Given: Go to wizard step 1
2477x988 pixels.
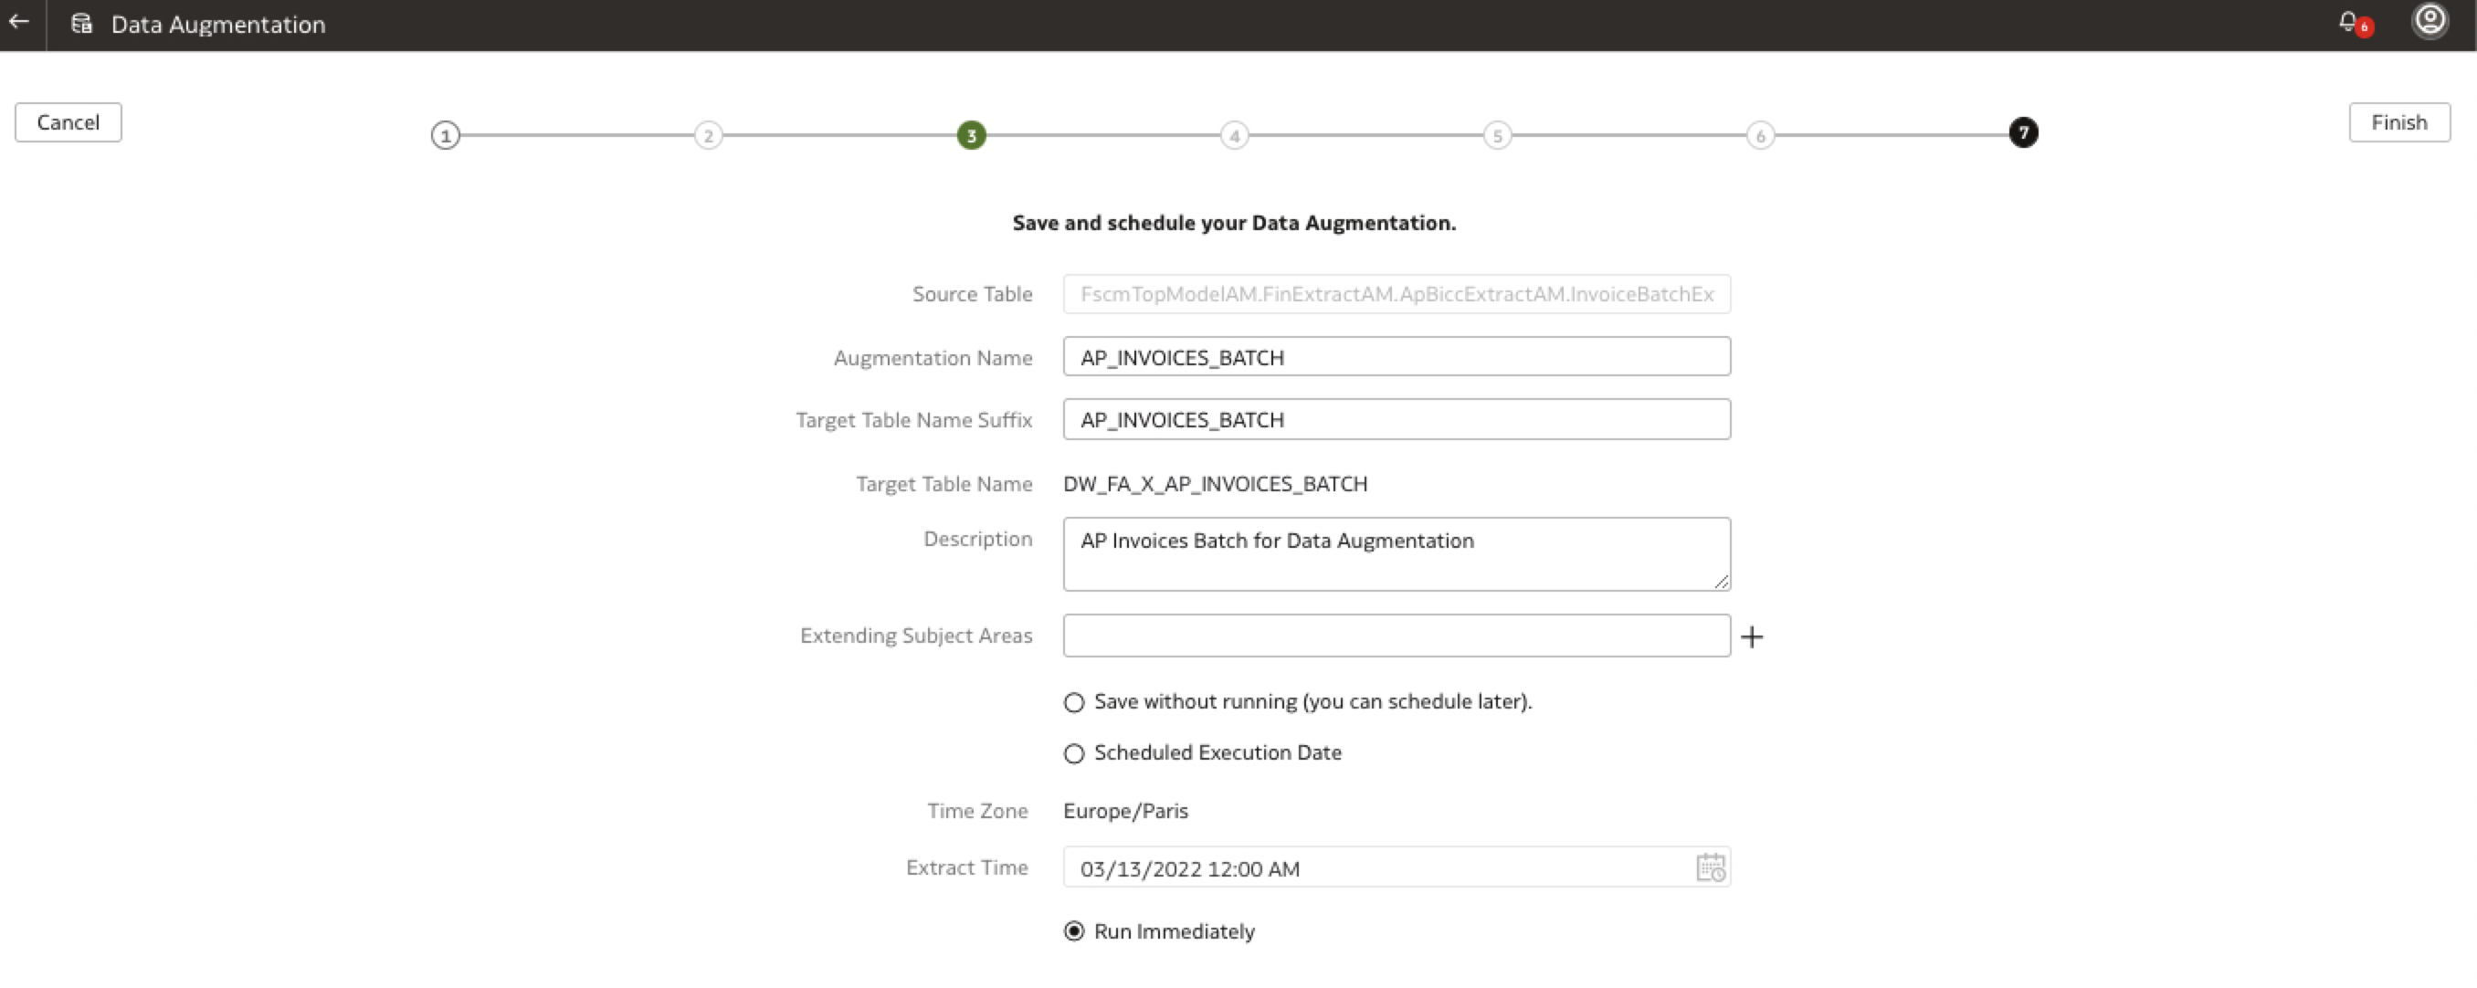Looking at the screenshot, I should (x=445, y=135).
